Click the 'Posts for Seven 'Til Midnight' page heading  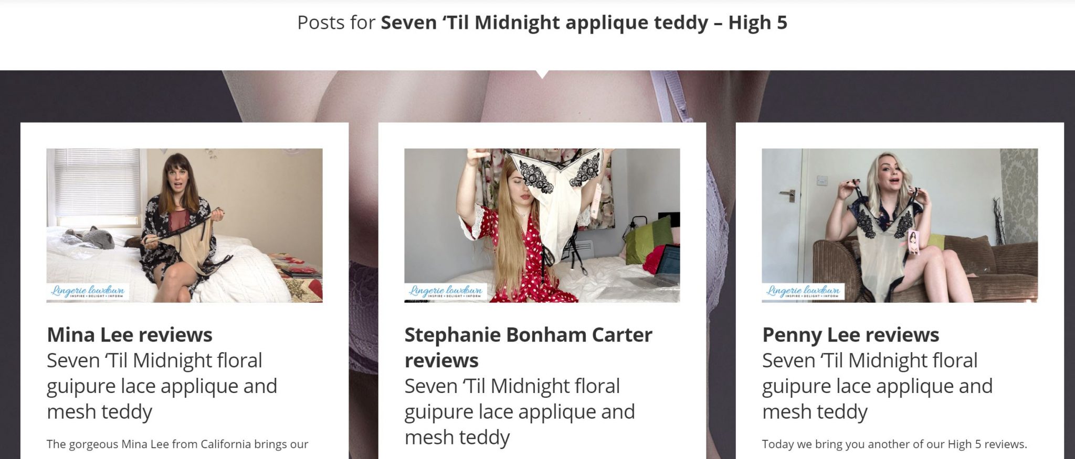[x=542, y=23]
